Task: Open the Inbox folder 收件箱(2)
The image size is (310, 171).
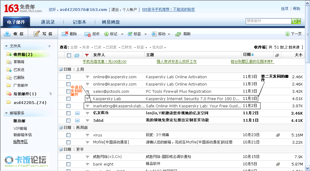Action: tap(23, 54)
